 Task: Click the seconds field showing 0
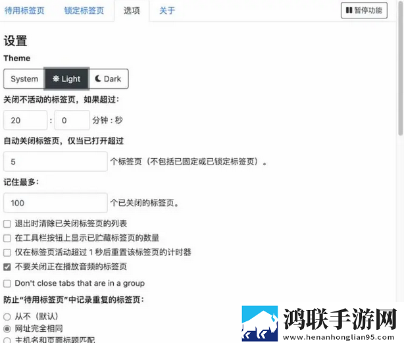pyautogui.click(x=72, y=120)
